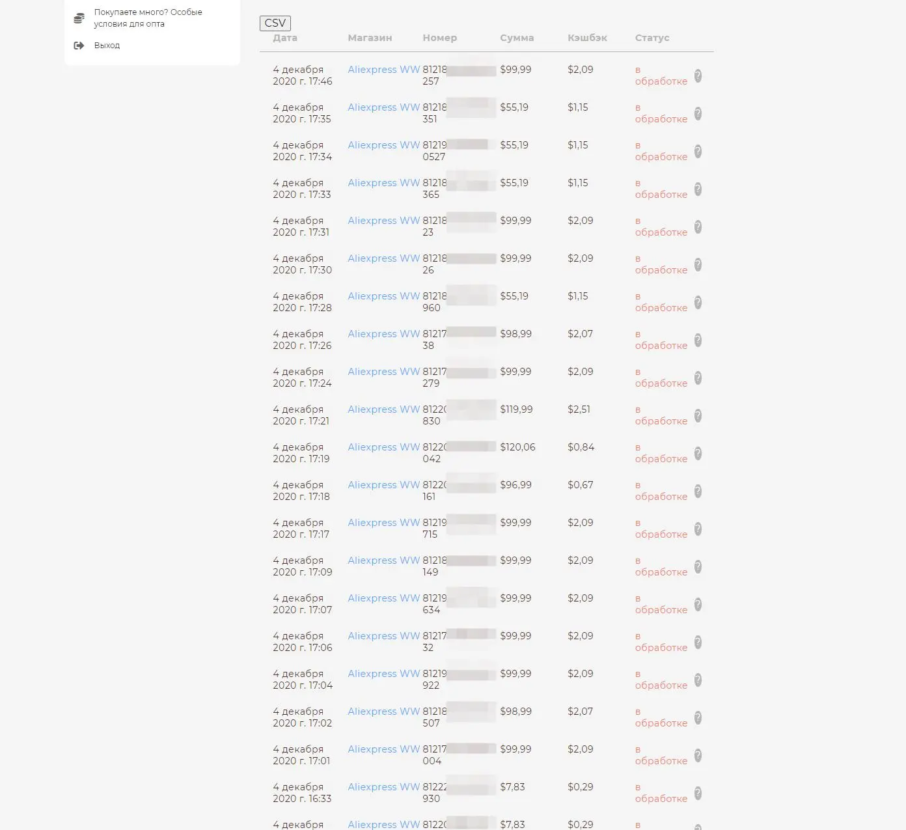Click help icon for order at 17:18
Screen dimensions: 906x830
[x=698, y=491]
